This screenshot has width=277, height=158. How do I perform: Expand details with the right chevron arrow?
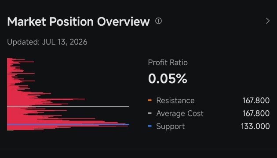tap(268, 21)
